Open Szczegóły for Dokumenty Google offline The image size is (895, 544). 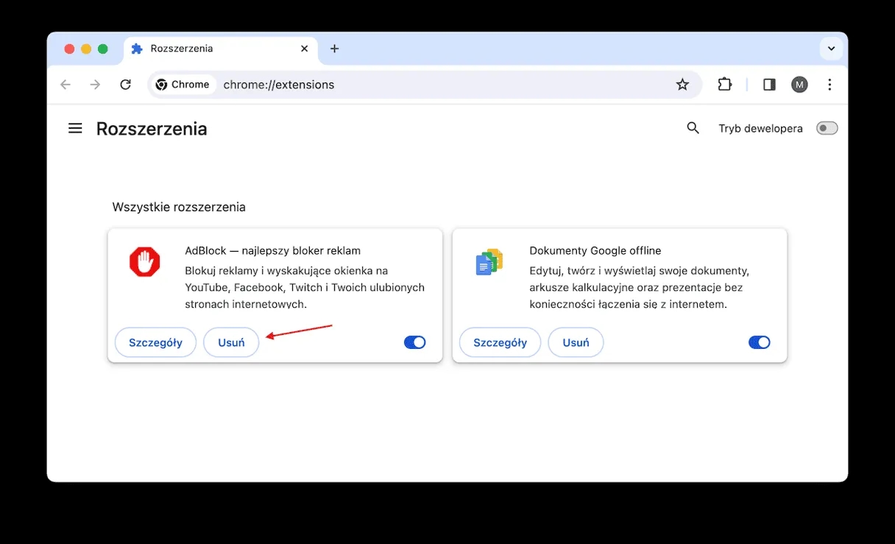pos(500,342)
